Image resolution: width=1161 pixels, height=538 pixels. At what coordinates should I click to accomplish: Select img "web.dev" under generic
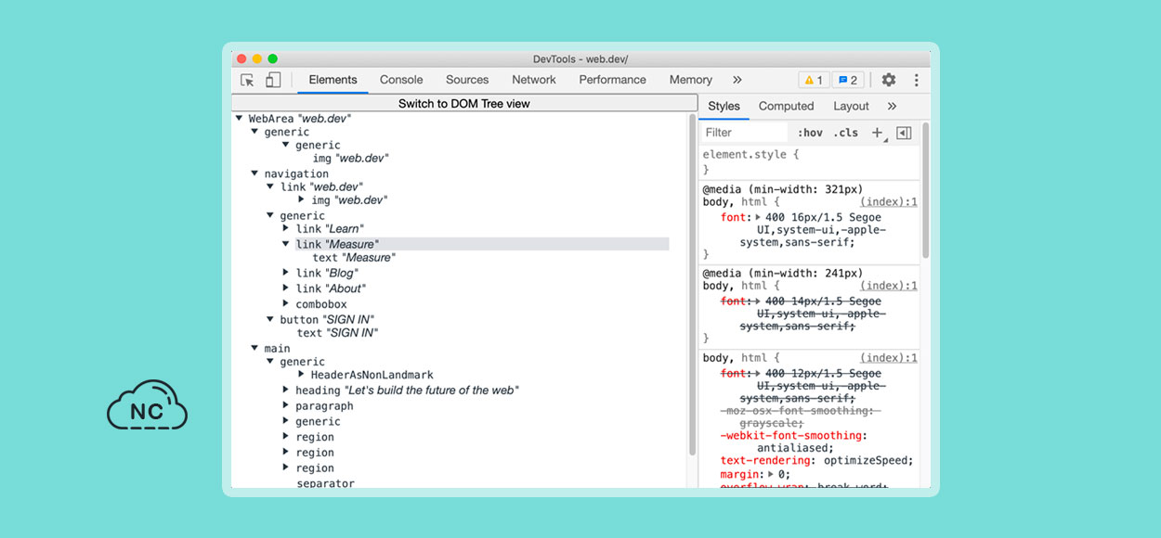click(x=350, y=159)
